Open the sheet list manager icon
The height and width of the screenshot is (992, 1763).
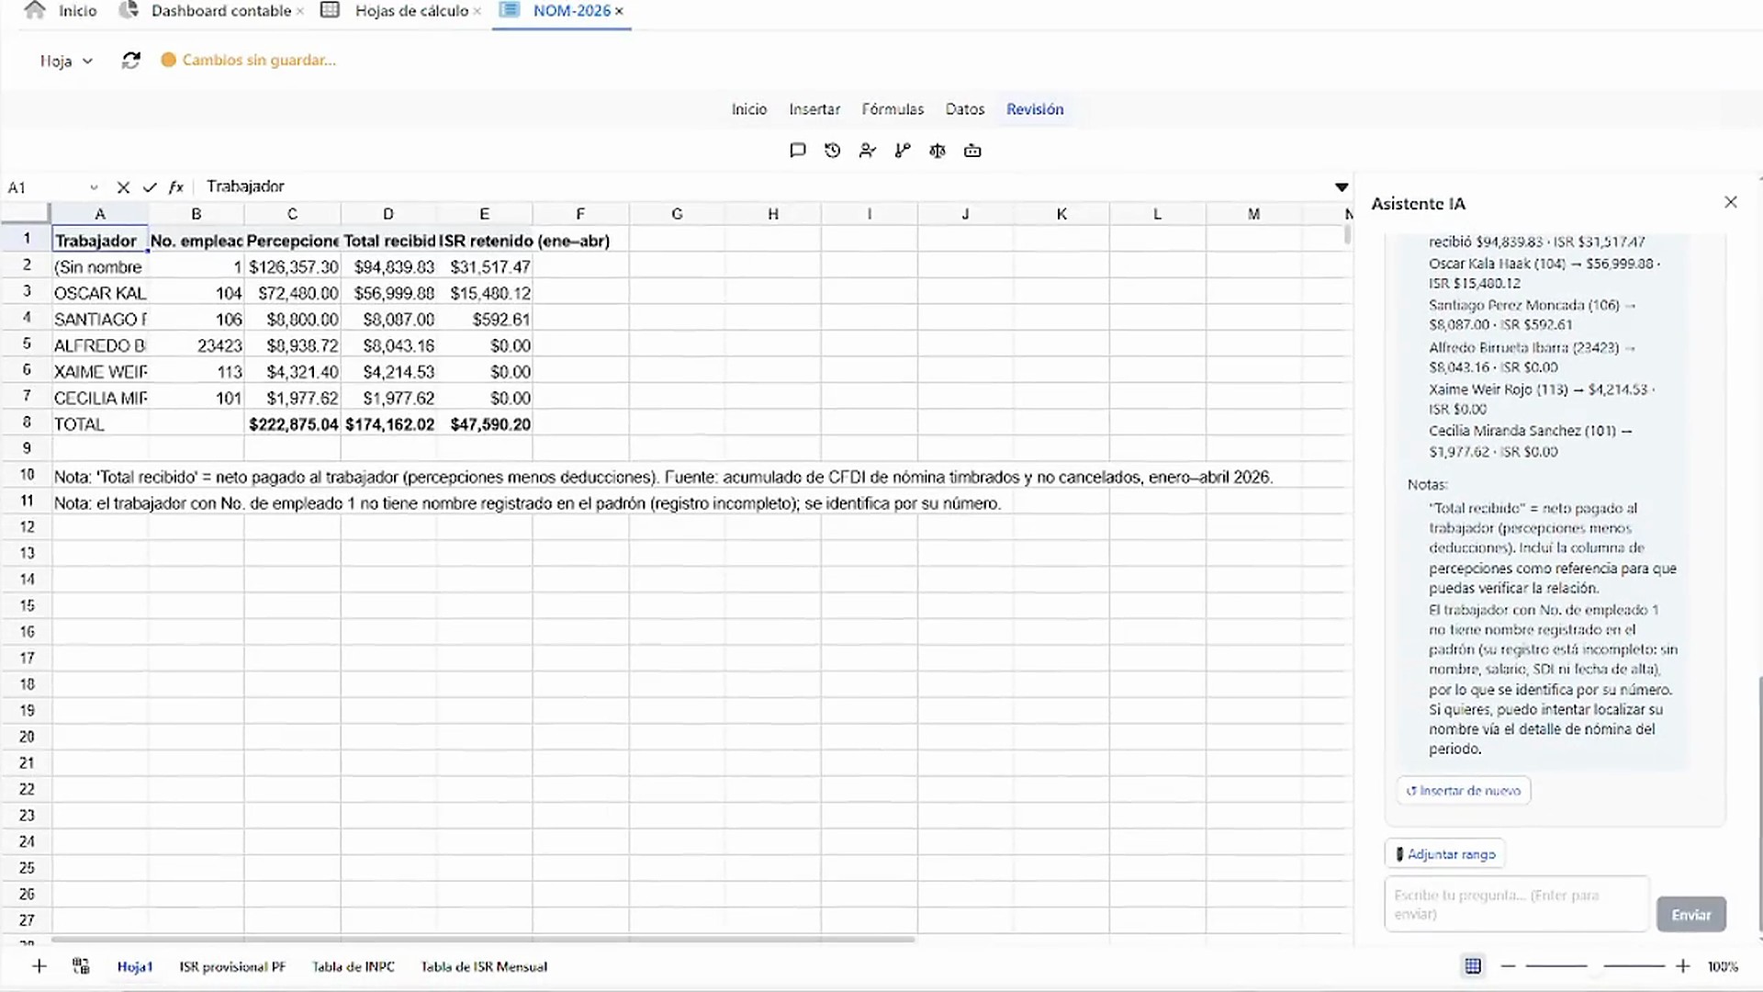(81, 966)
